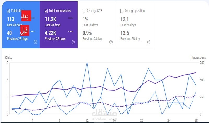Image resolution: width=209 pixels, height=123 pixels.
Task: Select the 12.1 average position value
Action: (x=125, y=19)
